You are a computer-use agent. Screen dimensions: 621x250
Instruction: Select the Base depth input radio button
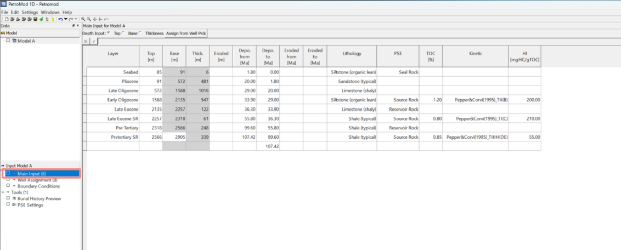tap(123, 33)
